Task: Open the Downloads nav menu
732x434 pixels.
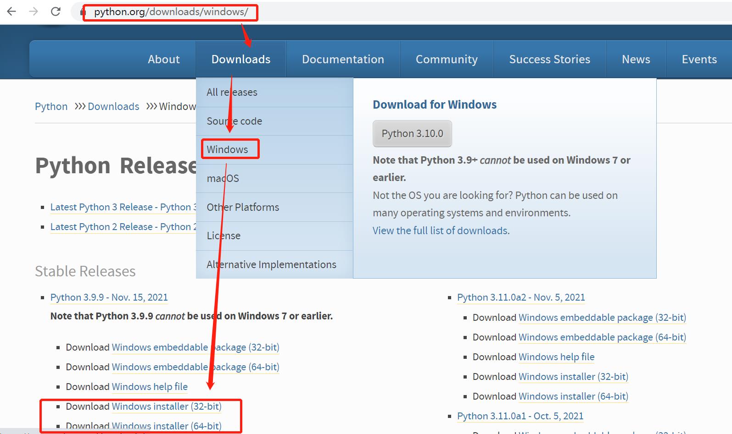Action: tap(241, 59)
